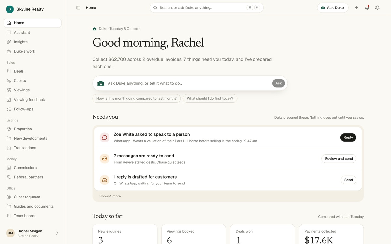The width and height of the screenshot is (391, 244).
Task: Click the Transactions document icon
Action: [x=9, y=148]
